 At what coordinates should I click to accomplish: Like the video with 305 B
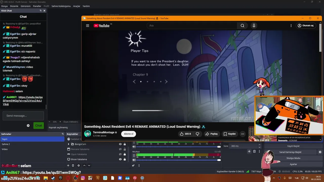coord(186,134)
